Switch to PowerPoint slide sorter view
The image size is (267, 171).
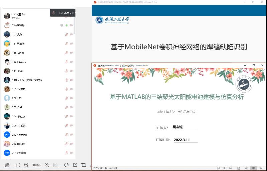[x=247, y=168]
